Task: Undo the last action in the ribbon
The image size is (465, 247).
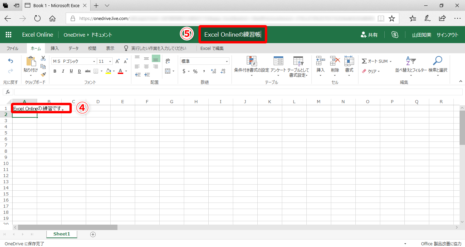Action: point(11,61)
